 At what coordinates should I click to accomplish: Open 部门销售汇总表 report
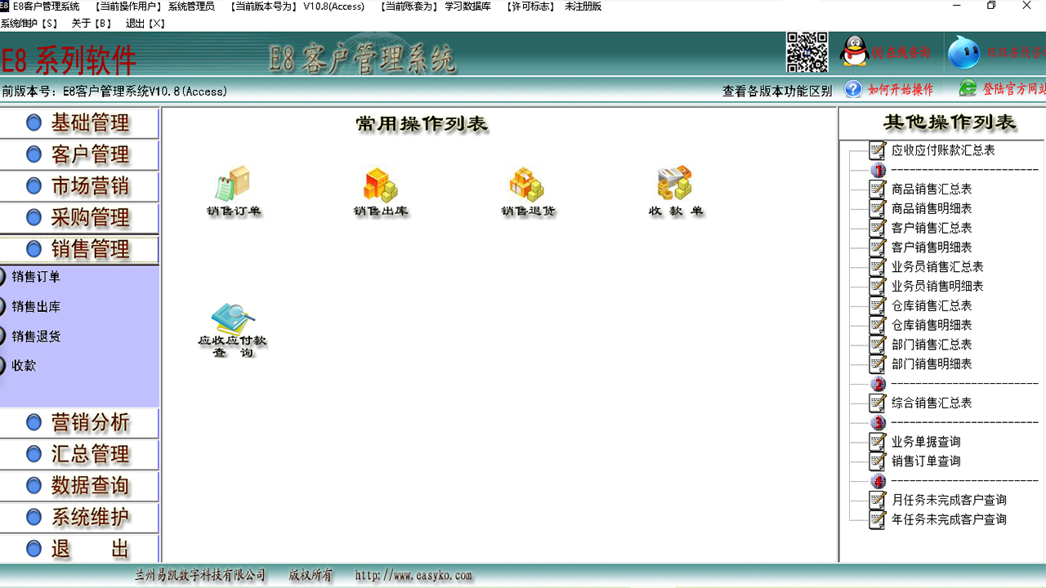point(932,345)
